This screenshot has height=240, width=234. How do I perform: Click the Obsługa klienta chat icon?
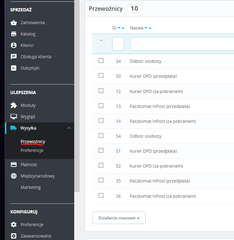pyautogui.click(x=14, y=57)
